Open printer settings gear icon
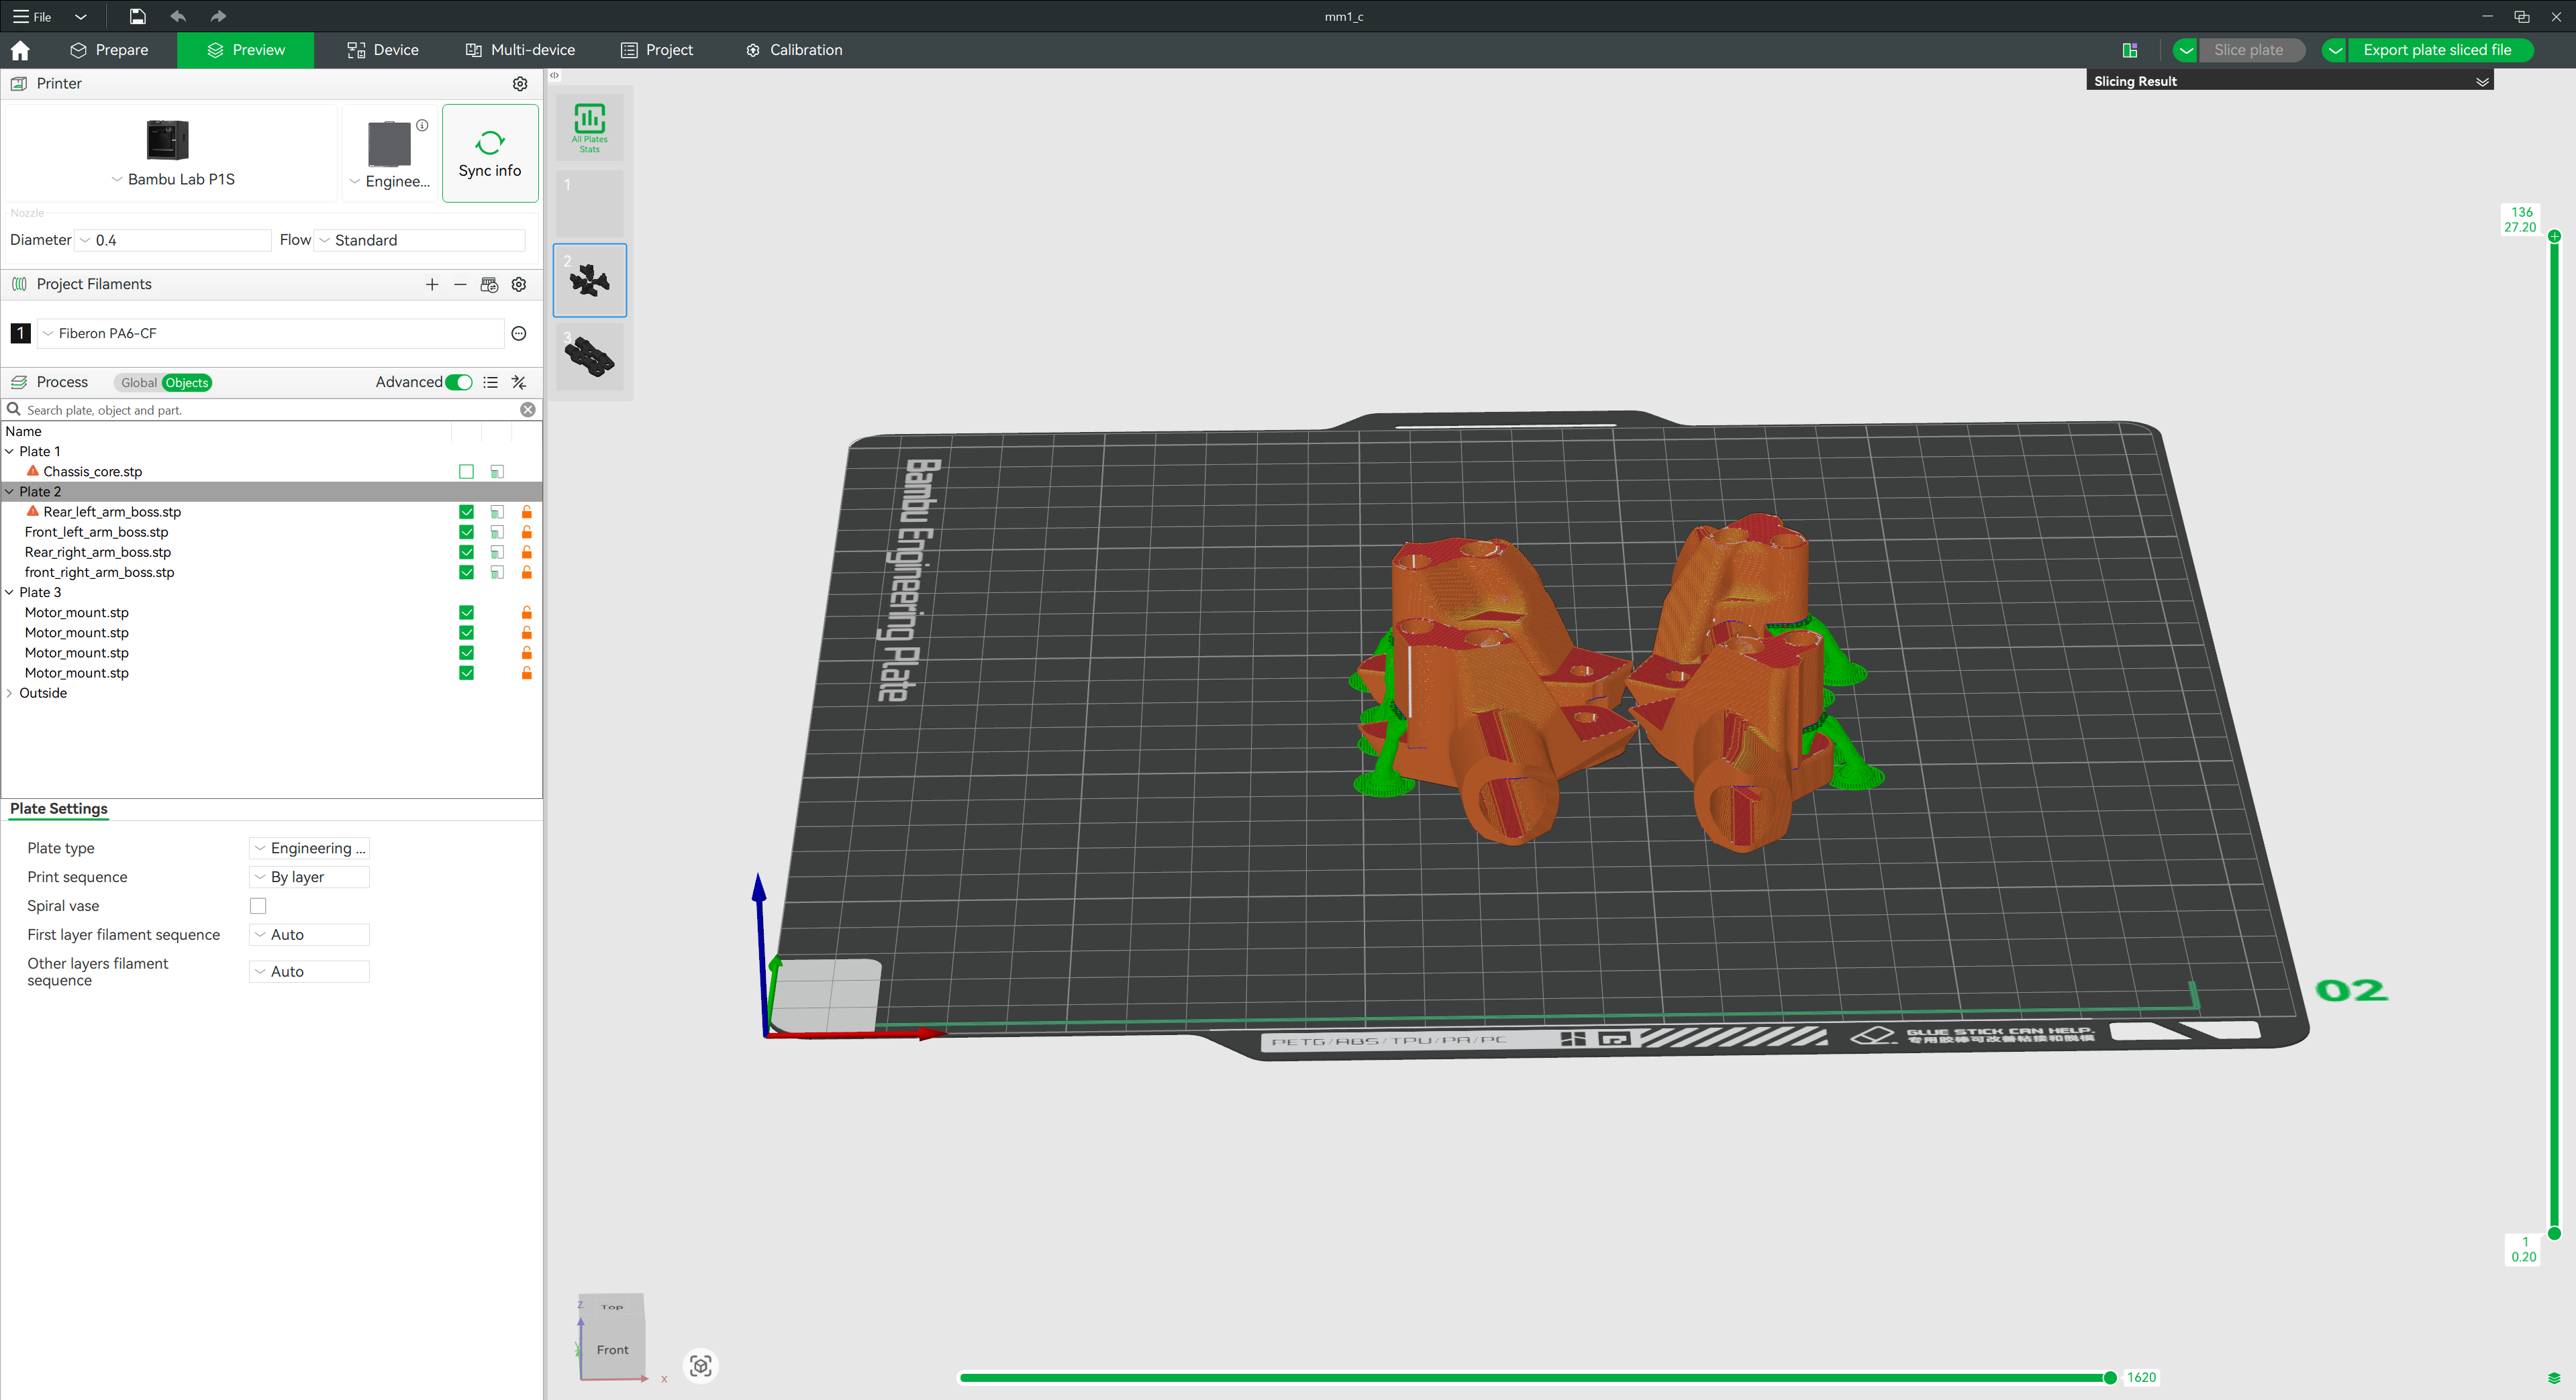The width and height of the screenshot is (2576, 1400). coord(519,84)
